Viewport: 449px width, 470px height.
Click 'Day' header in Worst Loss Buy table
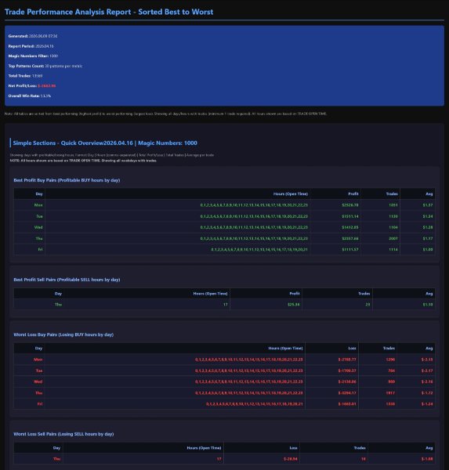click(x=38, y=349)
